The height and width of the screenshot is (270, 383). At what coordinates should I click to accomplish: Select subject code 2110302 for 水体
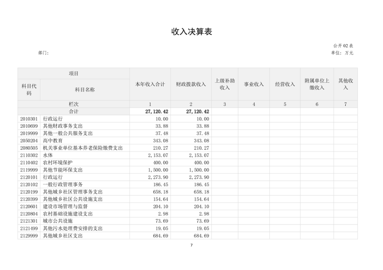(x=29, y=155)
